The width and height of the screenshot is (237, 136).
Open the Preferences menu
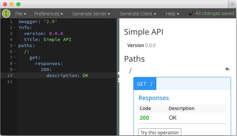(49, 14)
